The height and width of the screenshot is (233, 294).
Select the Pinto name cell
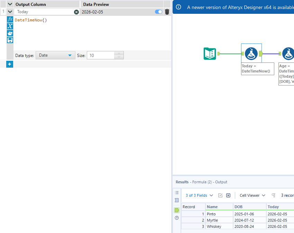click(219, 214)
